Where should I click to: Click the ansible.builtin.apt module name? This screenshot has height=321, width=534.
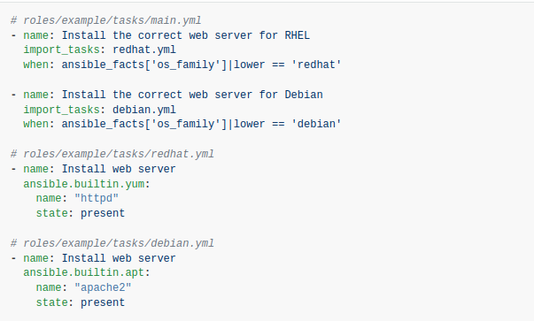[x=84, y=272]
